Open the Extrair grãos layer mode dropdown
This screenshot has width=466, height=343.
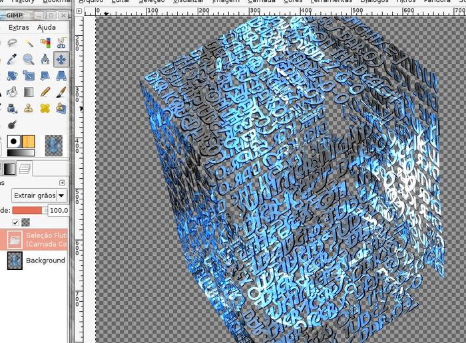39,195
